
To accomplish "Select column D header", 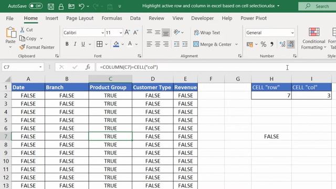I will (x=153, y=79).
